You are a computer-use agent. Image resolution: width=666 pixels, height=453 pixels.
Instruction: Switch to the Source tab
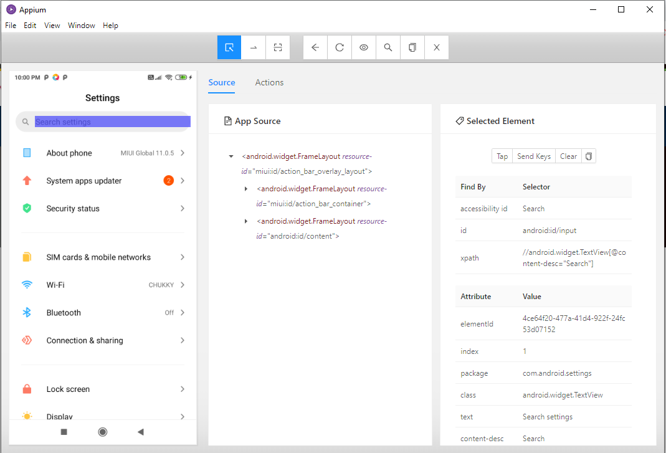pyautogui.click(x=222, y=82)
